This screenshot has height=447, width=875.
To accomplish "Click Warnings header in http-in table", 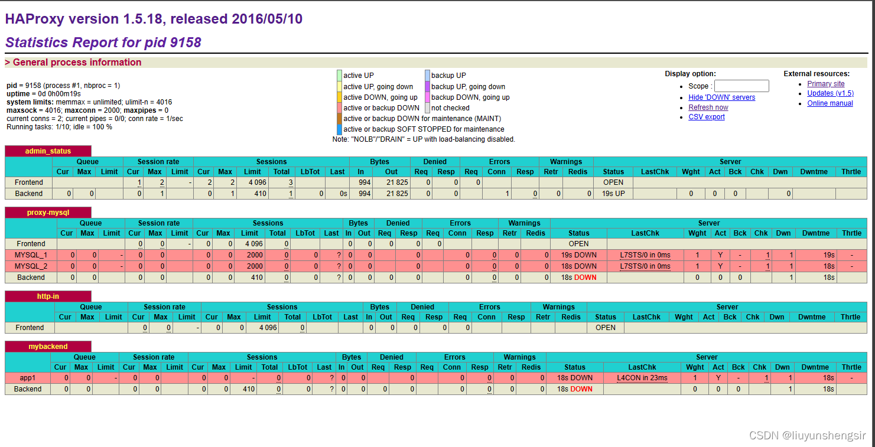I will point(558,307).
